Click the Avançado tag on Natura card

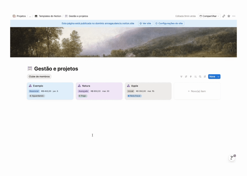[x=83, y=91]
